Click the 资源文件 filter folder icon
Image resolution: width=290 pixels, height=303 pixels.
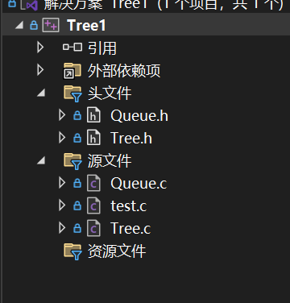pyautogui.click(x=72, y=251)
